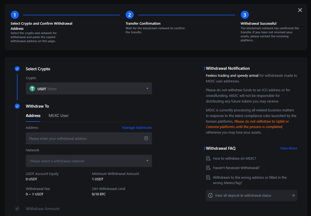Click the green Tether coin logo
The height and width of the screenshot is (216, 311).
[32, 89]
